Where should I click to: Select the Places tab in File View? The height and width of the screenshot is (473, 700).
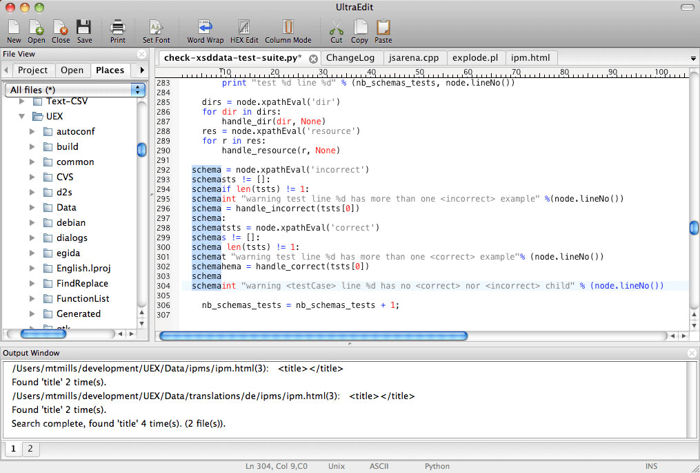click(110, 70)
